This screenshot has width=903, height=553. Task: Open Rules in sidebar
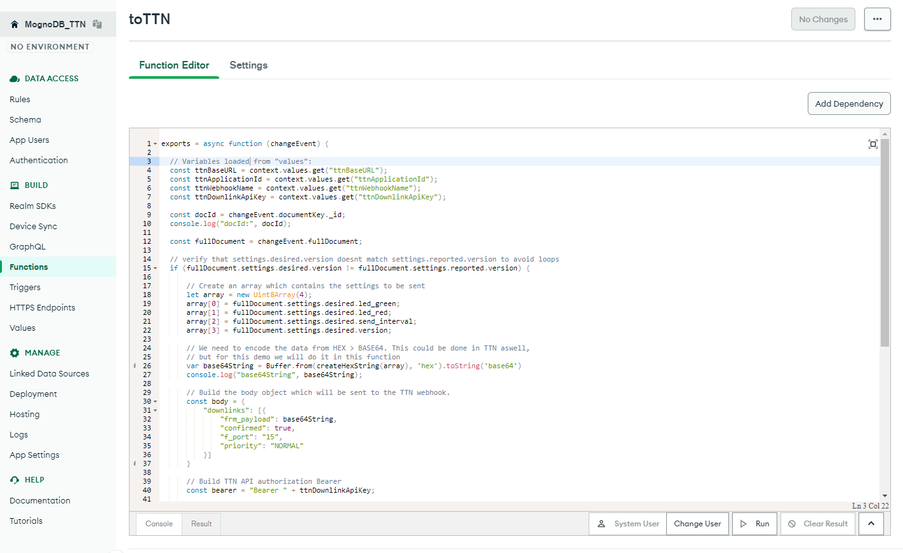point(20,100)
